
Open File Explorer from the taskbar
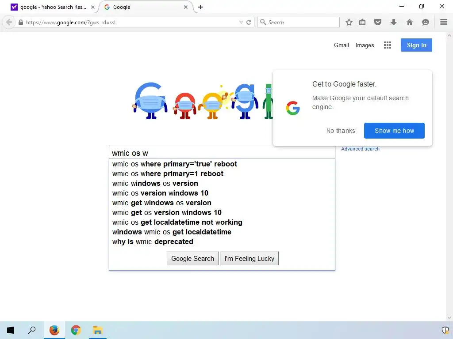click(98, 330)
